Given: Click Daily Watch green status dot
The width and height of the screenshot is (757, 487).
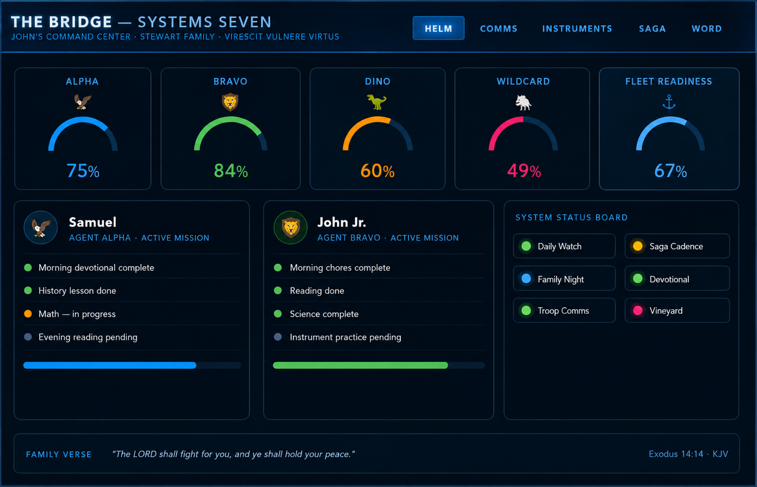Looking at the screenshot, I should [526, 246].
